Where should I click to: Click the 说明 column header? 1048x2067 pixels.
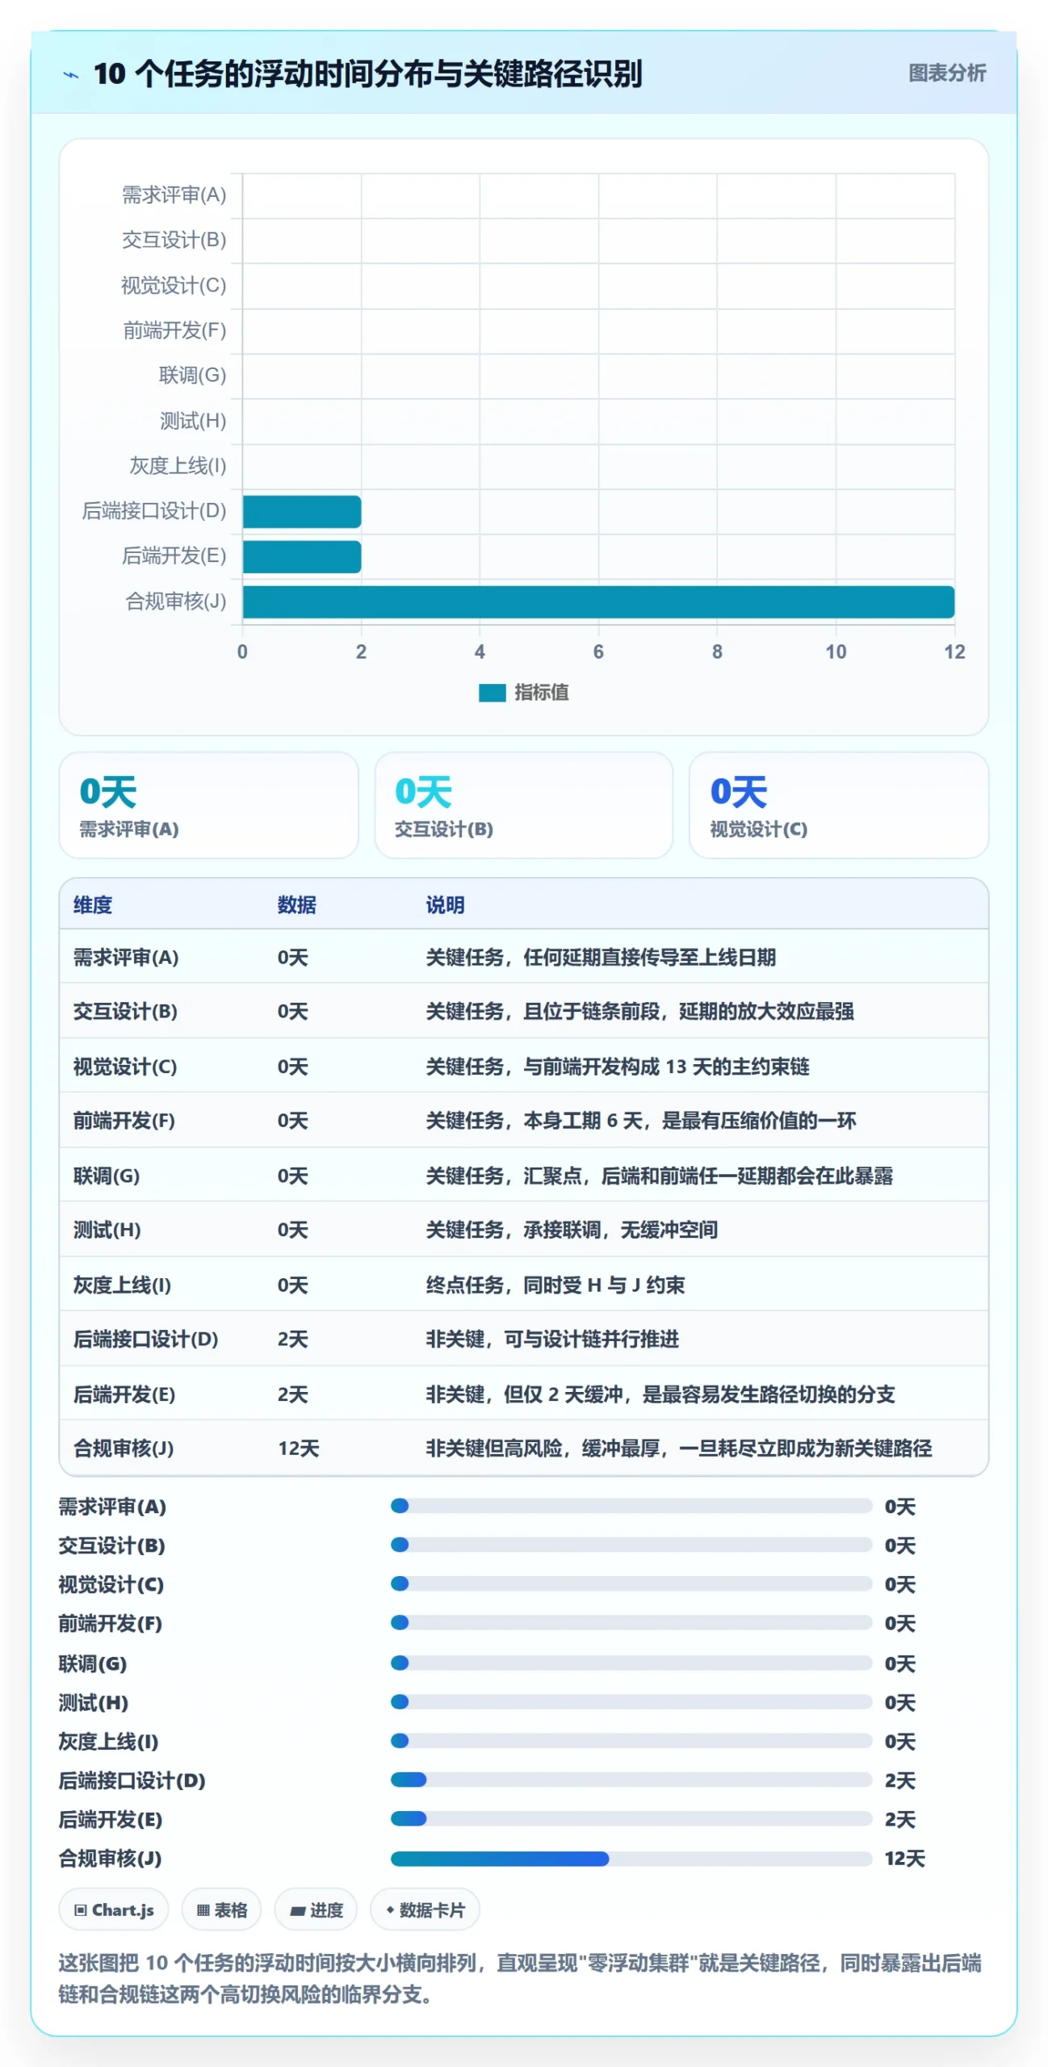point(445,904)
